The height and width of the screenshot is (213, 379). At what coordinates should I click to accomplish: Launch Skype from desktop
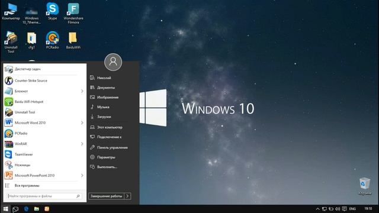[53, 11]
